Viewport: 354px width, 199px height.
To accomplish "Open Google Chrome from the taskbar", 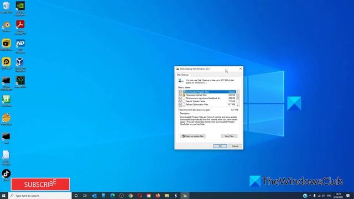I will pyautogui.click(x=131, y=196).
